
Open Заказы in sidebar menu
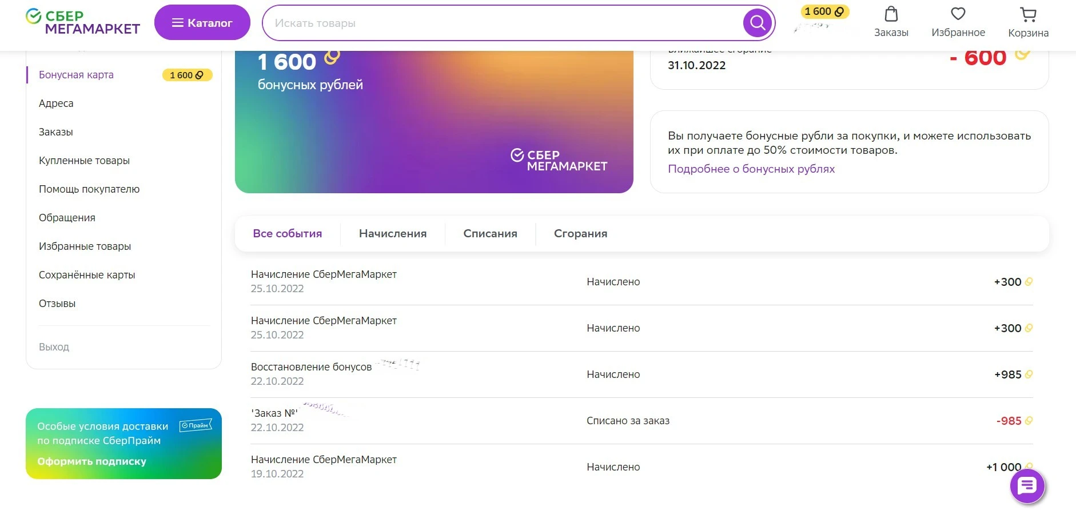tap(56, 132)
